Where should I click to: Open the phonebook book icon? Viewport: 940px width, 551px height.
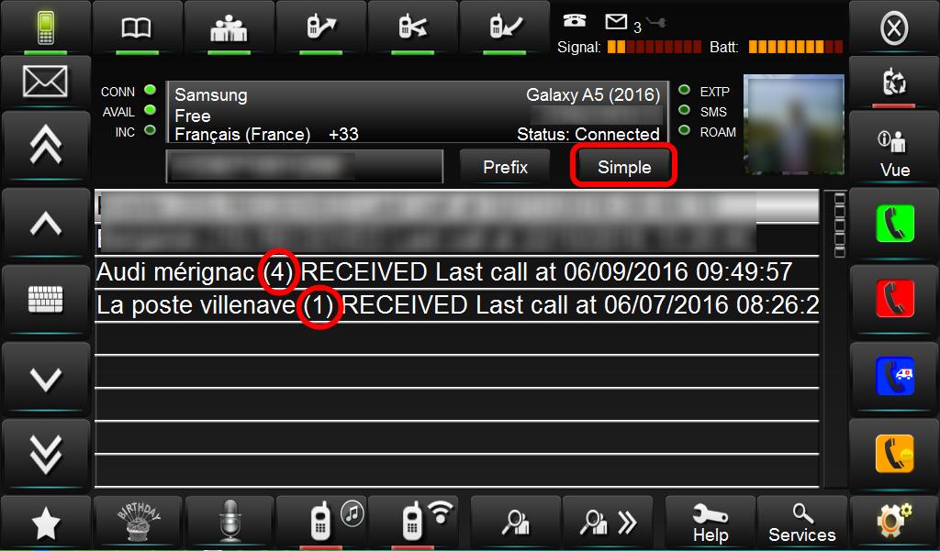point(137,28)
